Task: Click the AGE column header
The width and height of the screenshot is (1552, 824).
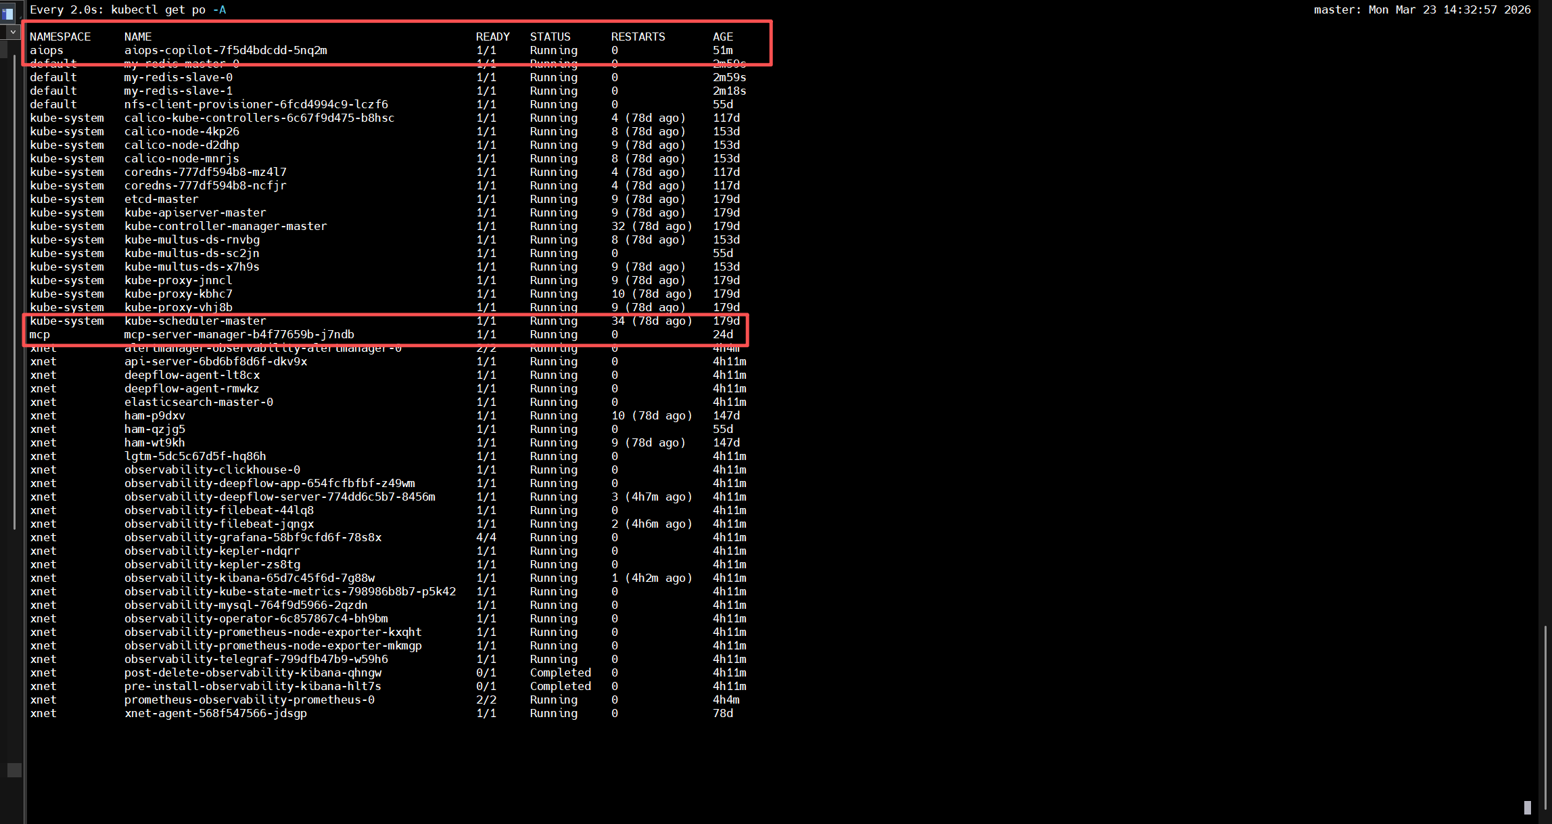Action: 722,37
